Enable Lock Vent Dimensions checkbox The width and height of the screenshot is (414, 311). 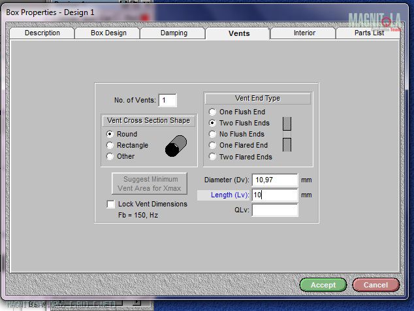[110, 205]
